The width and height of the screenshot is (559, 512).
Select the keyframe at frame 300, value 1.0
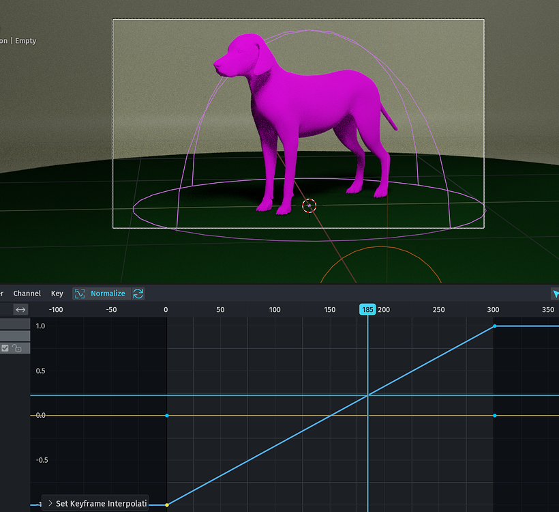[494, 326]
